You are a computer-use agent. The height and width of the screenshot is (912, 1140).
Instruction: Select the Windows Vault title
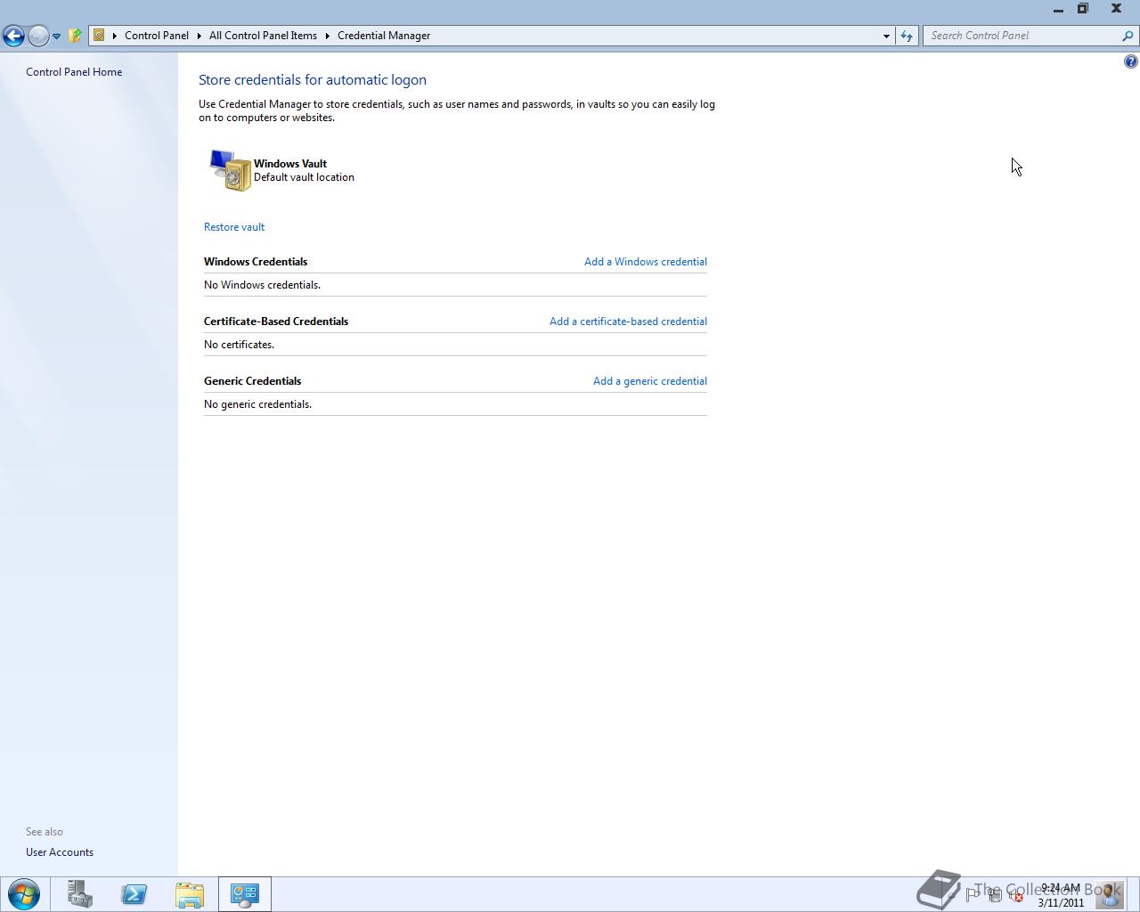(x=290, y=164)
